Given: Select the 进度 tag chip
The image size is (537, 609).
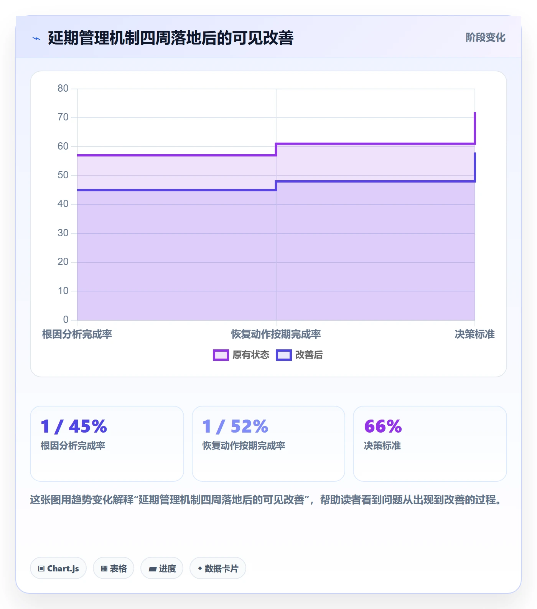Looking at the screenshot, I should (x=162, y=568).
